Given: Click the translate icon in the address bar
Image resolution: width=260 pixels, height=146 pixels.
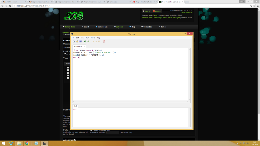Looking at the screenshot, I should tap(251, 6).
